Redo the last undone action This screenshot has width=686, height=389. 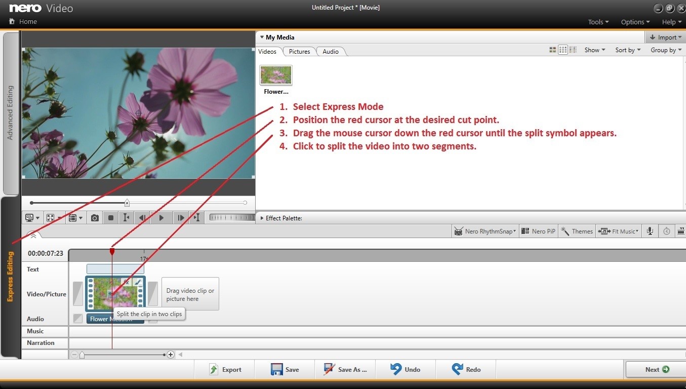click(466, 369)
